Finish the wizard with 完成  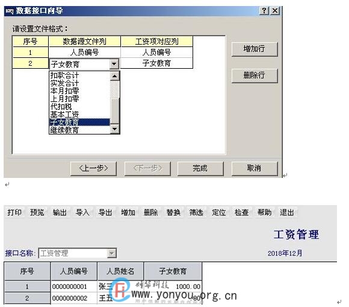(200, 168)
